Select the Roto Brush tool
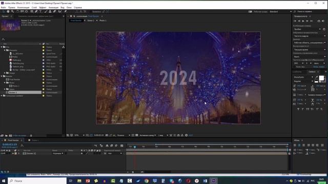This screenshot has width=328, height=184. pyautogui.click(x=60, y=11)
